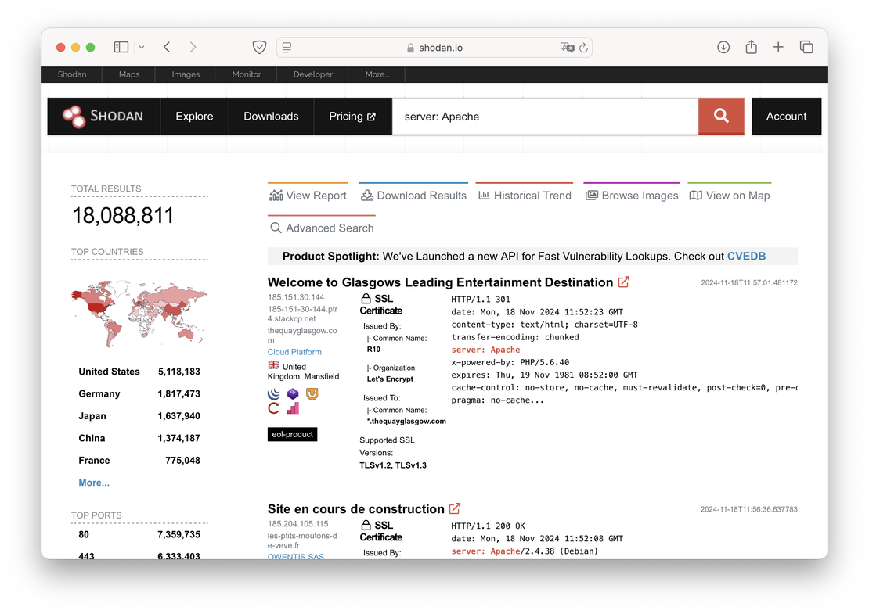This screenshot has height=614, width=869.
Task: Click the SSL Certificate padlock icon
Action: pyautogui.click(x=365, y=298)
